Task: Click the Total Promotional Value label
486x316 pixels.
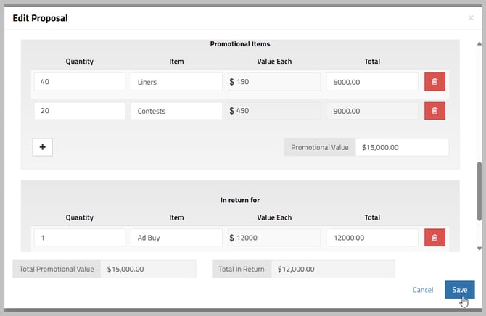Action: pyautogui.click(x=57, y=269)
